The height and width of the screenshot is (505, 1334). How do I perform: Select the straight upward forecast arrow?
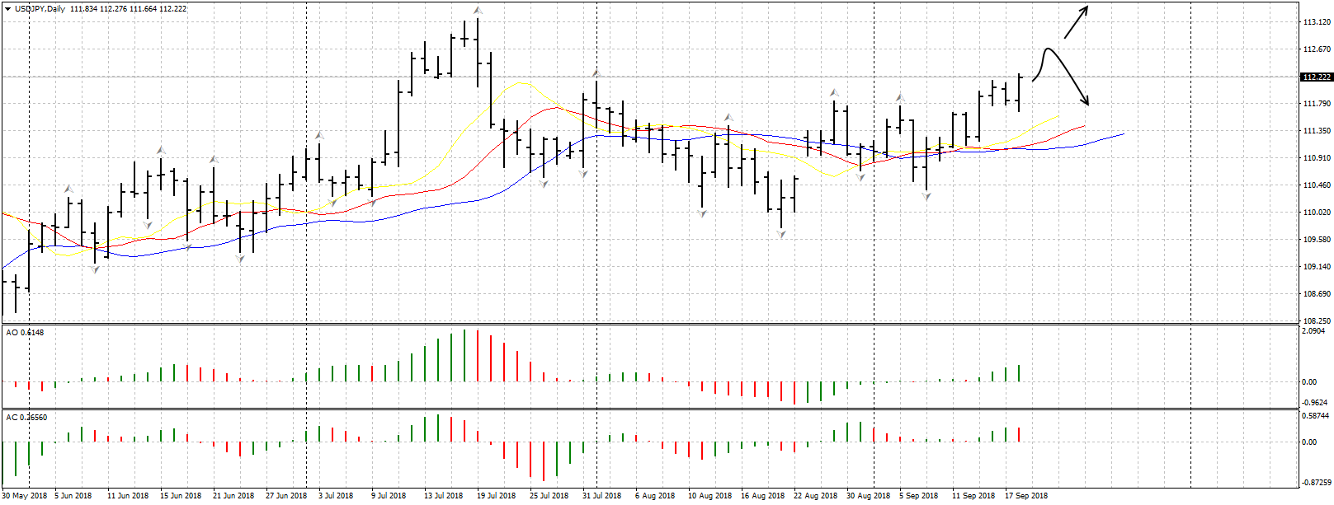tap(1076, 23)
